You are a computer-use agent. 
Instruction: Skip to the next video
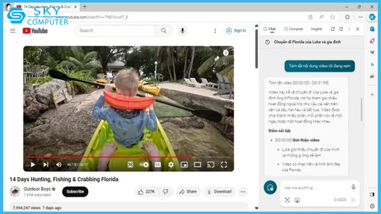tap(46, 164)
